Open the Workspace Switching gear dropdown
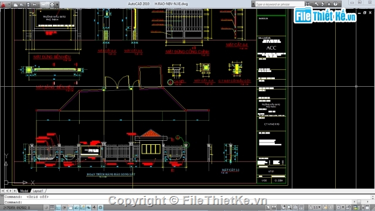This screenshot has width=375, height=211. [340, 207]
